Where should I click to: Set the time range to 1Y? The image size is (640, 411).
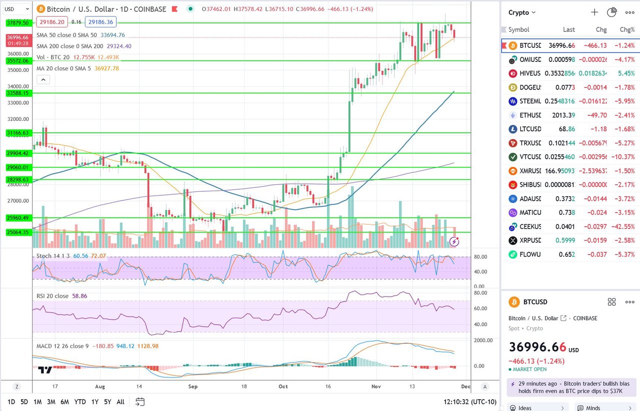[94, 402]
